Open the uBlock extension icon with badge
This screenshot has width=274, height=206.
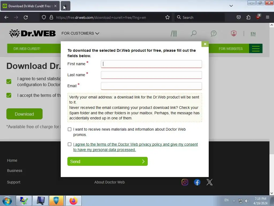click(258, 17)
